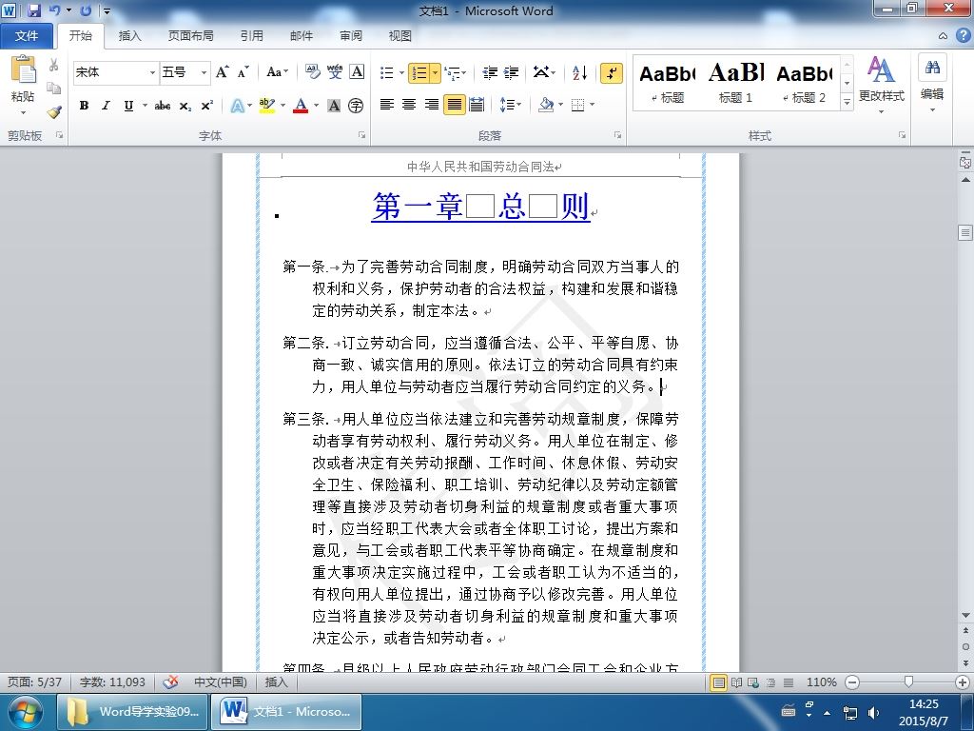The width and height of the screenshot is (974, 731).
Task: Open the text highlight color dropdown
Action: coord(283,106)
